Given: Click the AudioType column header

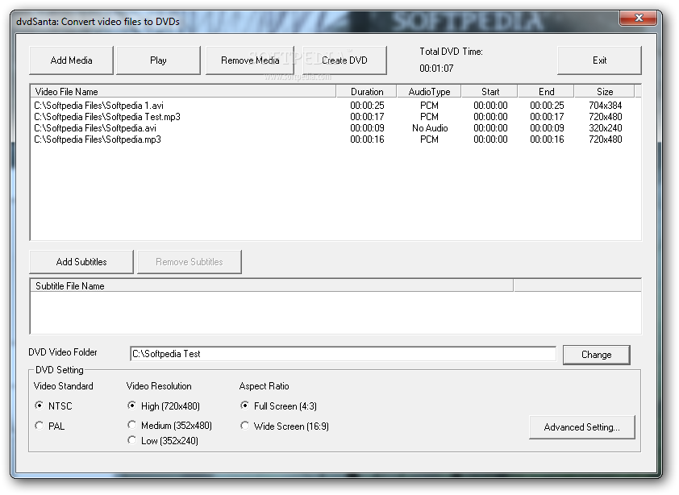Looking at the screenshot, I should click(x=429, y=91).
